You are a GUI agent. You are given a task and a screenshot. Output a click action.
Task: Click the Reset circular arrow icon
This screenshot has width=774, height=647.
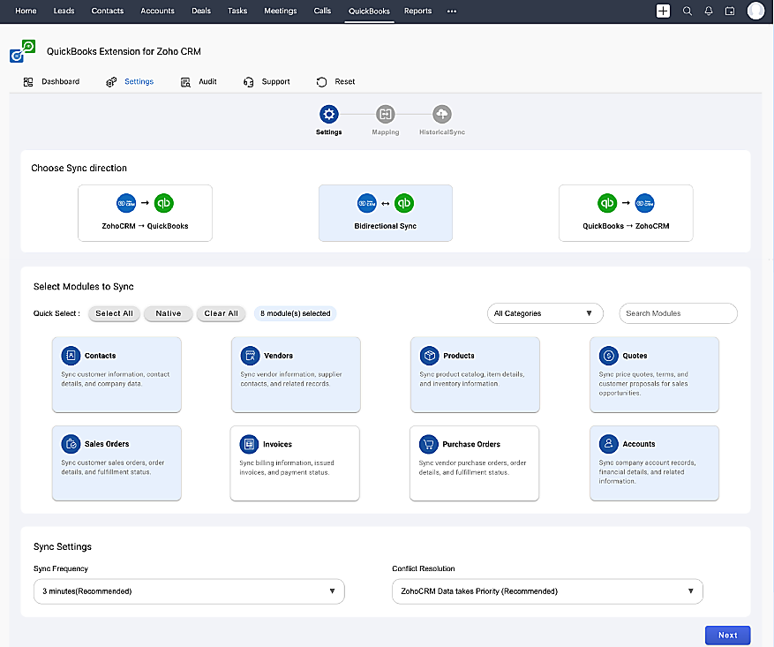point(321,82)
